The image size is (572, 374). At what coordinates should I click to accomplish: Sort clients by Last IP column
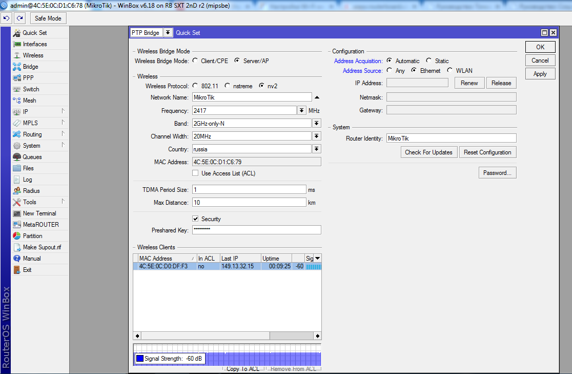[x=240, y=259]
